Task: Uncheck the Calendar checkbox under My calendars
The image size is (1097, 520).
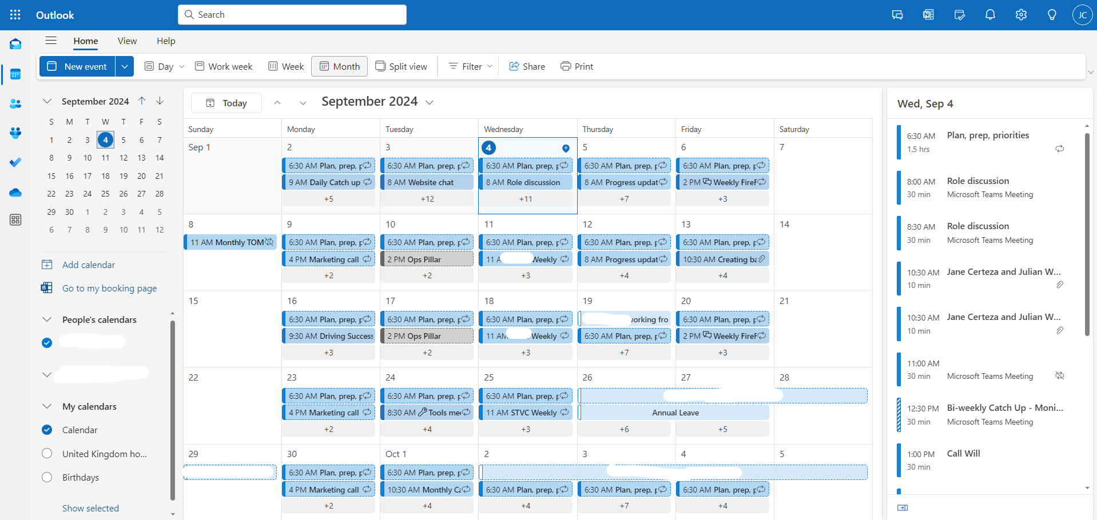Action: (47, 430)
